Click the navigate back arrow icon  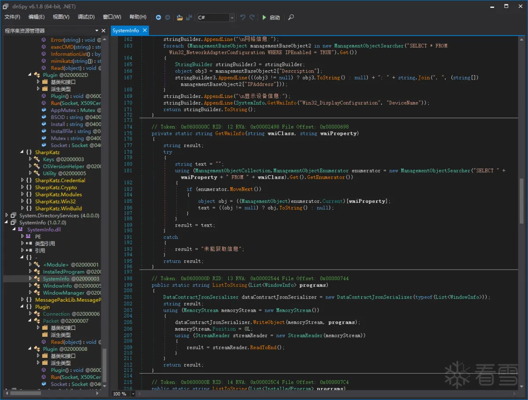tap(158, 18)
